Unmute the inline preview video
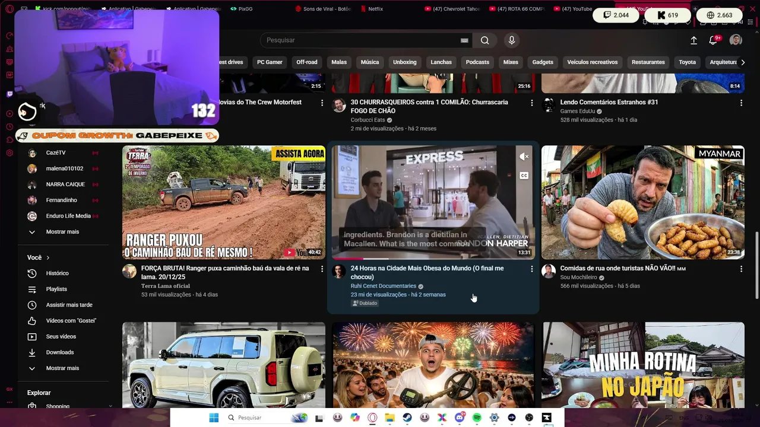 [524, 157]
